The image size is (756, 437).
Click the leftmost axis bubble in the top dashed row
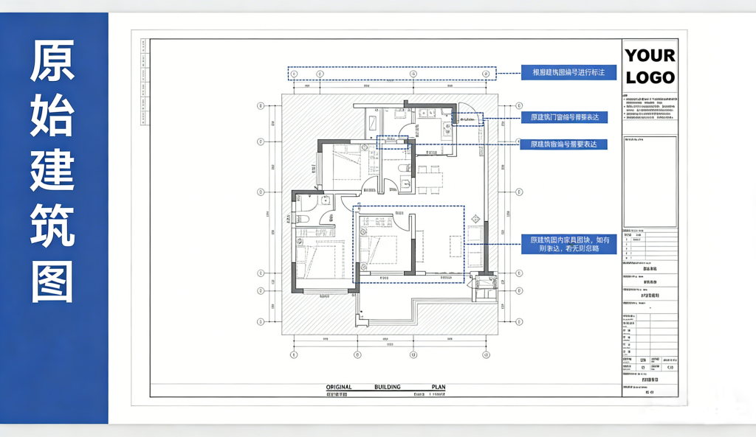293,74
